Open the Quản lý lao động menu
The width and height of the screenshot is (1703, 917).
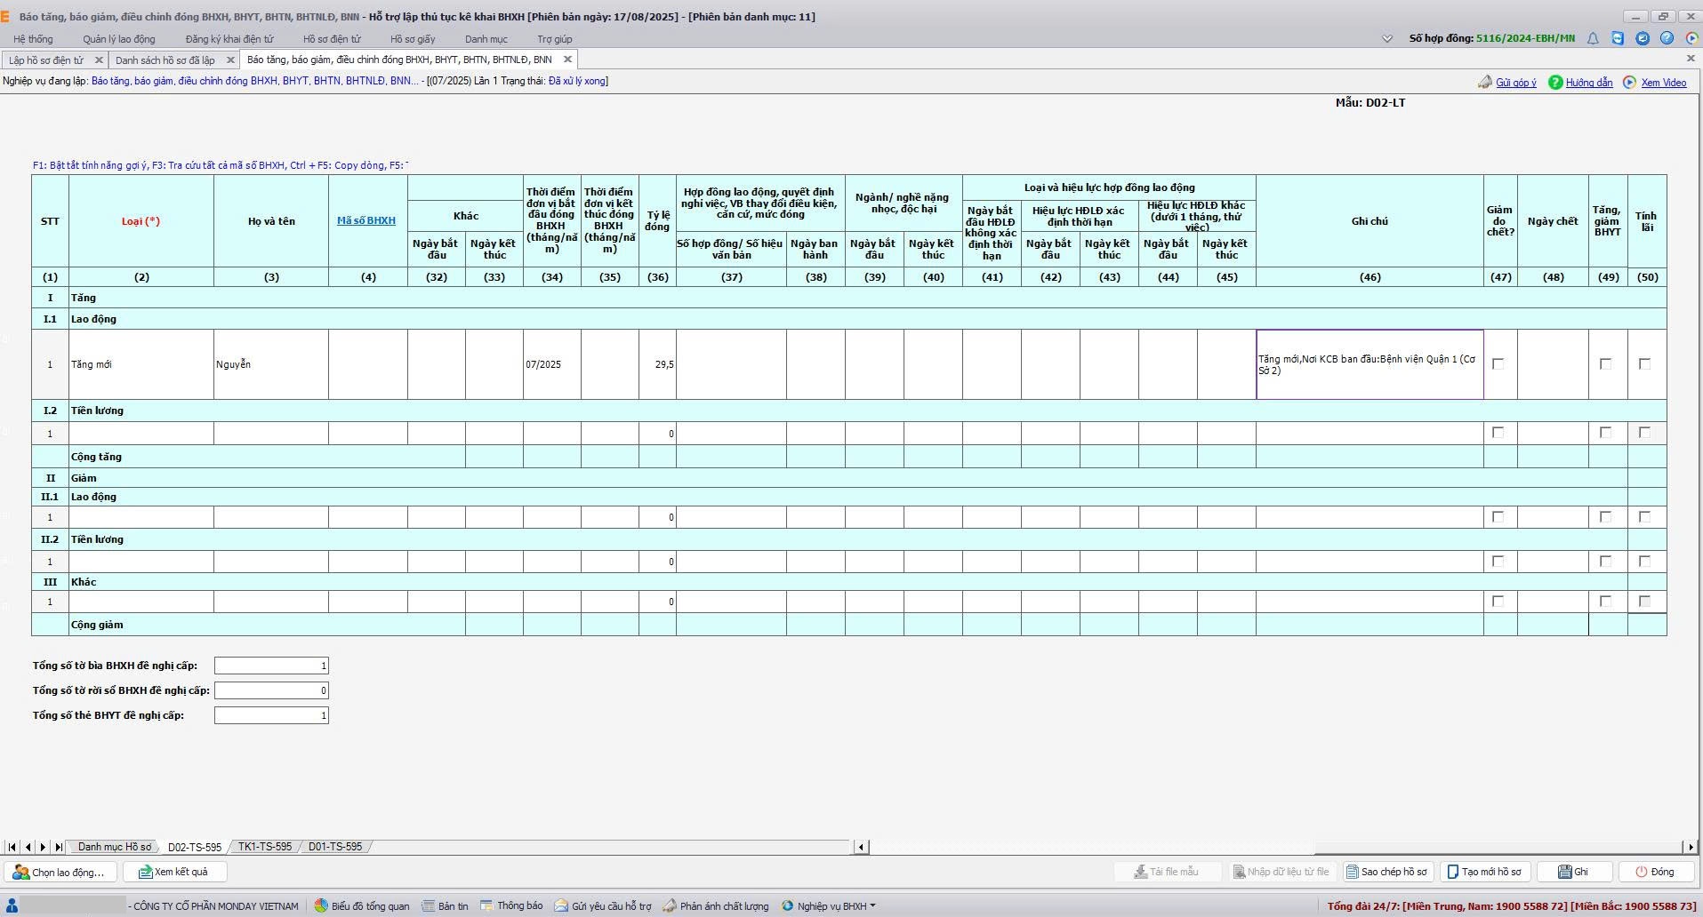(x=118, y=39)
